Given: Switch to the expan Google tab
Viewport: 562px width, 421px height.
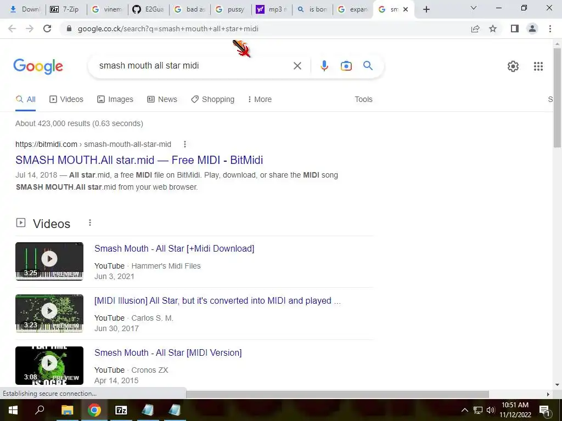Looking at the screenshot, I should point(353,9).
